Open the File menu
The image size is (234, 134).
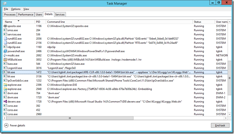pos(6,9)
